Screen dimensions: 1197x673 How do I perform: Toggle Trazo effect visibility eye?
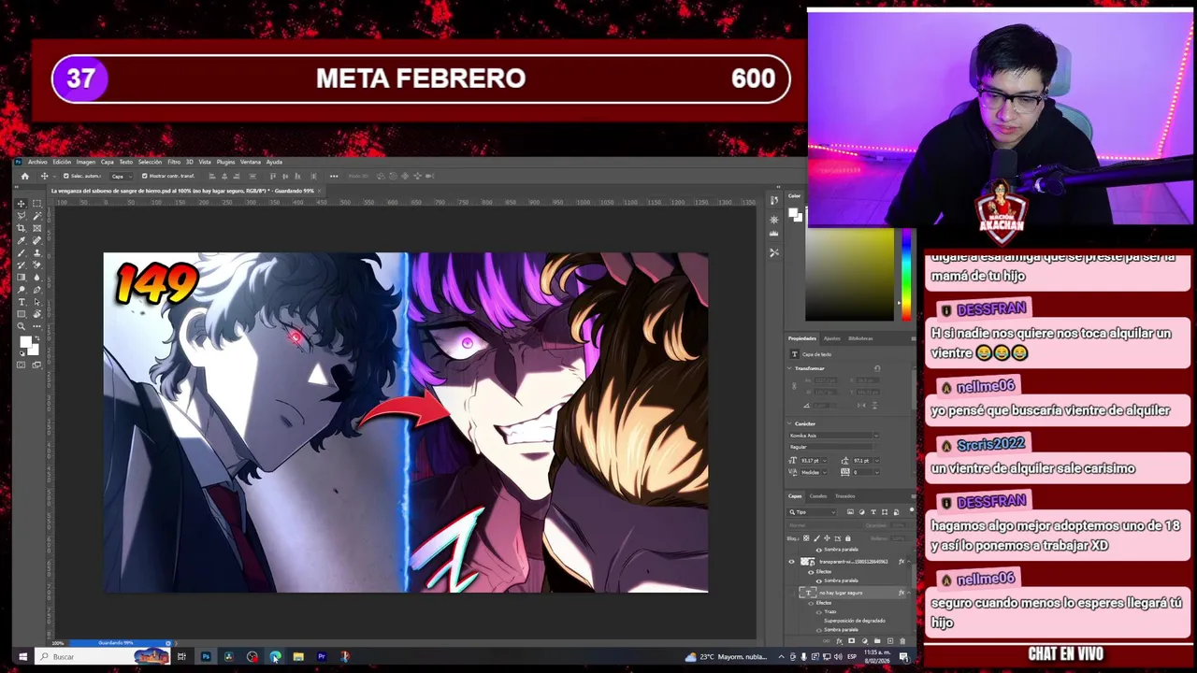(x=819, y=612)
